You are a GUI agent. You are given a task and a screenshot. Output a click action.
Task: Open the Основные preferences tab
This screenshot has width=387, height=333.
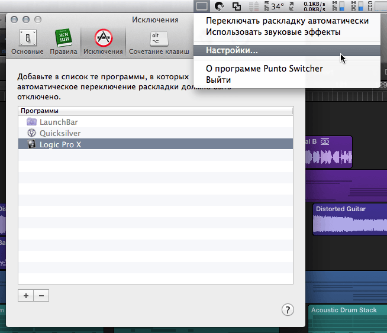coord(27,42)
